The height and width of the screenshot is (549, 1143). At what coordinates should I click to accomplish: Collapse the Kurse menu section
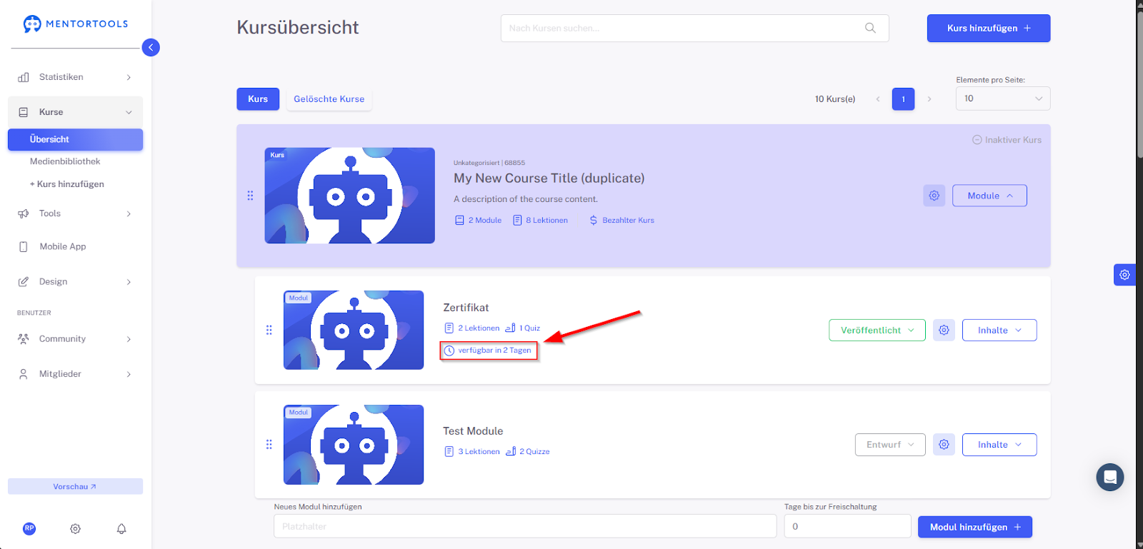[129, 112]
